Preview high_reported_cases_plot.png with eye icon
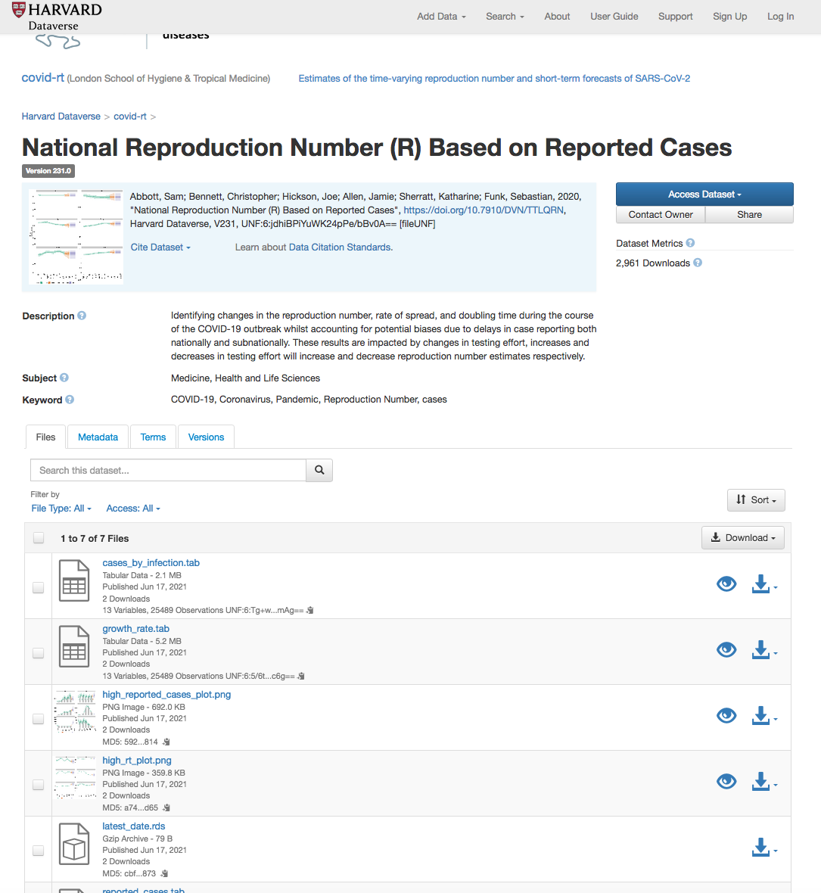 726,716
